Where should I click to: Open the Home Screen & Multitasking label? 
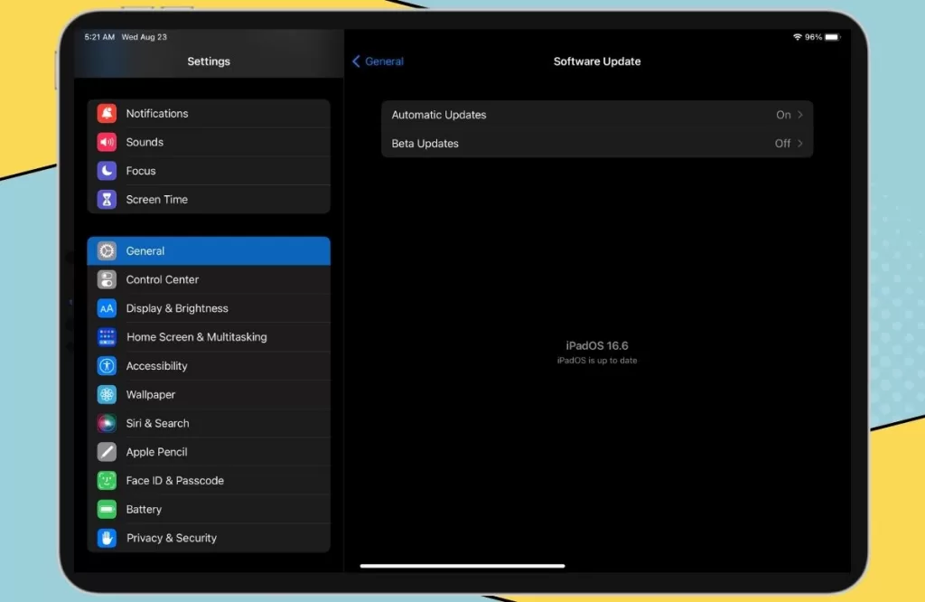tap(196, 337)
